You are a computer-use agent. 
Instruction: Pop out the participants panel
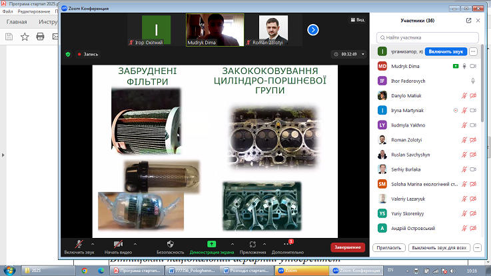tap(469, 21)
